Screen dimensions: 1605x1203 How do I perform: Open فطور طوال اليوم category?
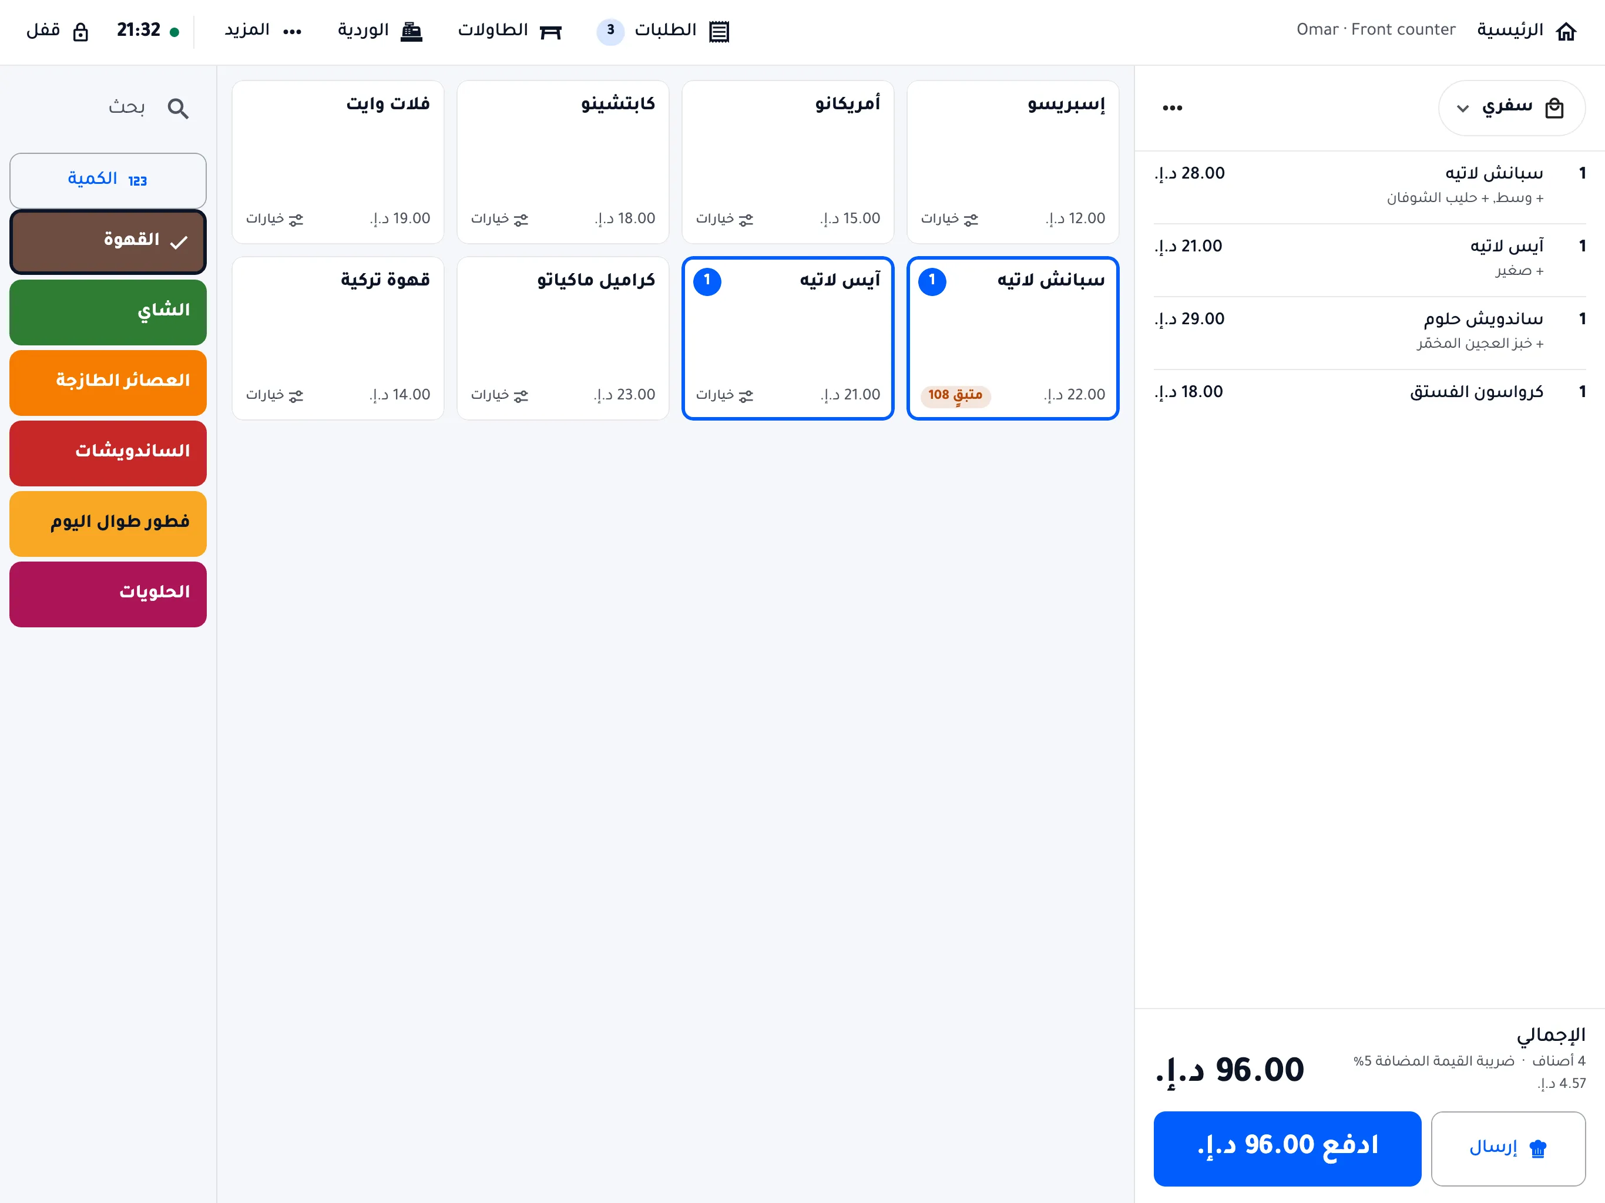click(108, 523)
